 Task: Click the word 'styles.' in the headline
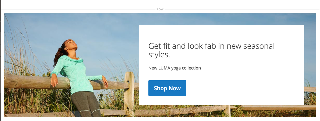(159, 55)
